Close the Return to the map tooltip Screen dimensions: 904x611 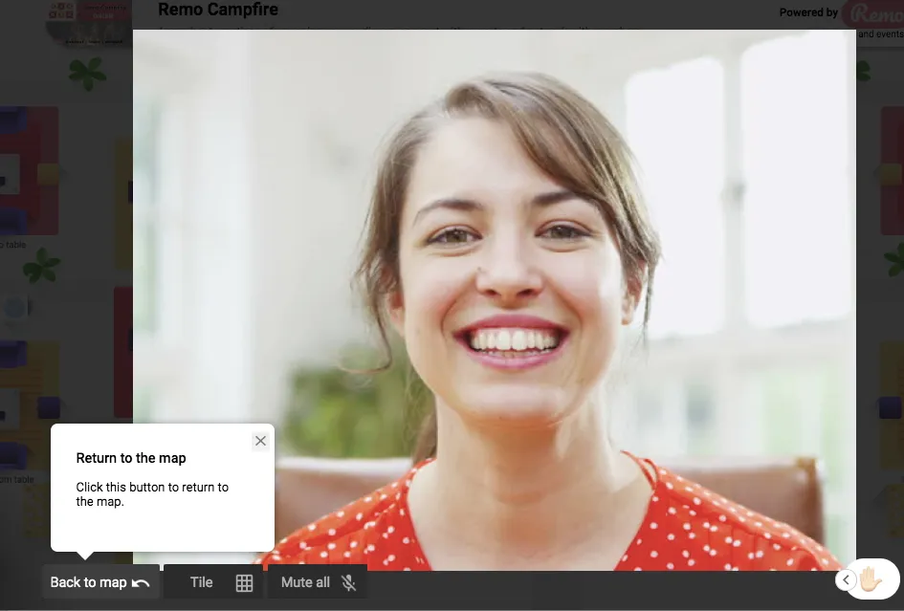[x=260, y=441]
